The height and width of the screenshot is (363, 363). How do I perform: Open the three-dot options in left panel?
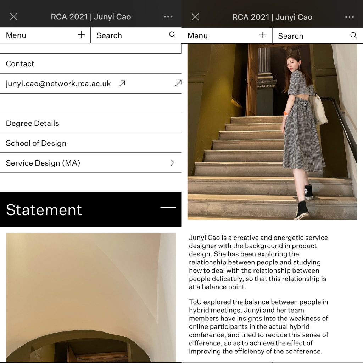pyautogui.click(x=168, y=17)
